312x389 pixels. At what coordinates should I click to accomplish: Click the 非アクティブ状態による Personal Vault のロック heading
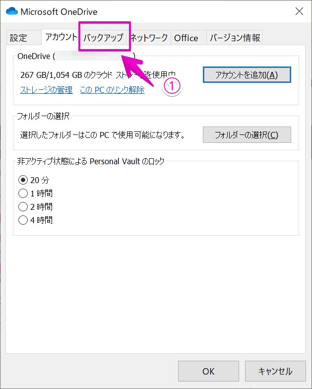[x=90, y=161]
